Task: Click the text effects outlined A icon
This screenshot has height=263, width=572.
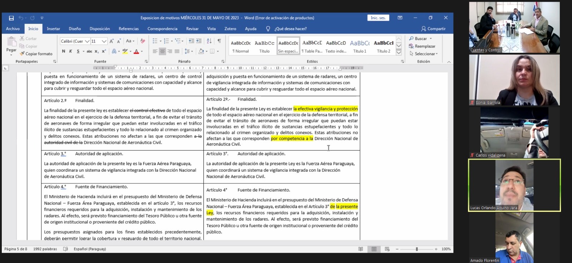Action: 114,51
